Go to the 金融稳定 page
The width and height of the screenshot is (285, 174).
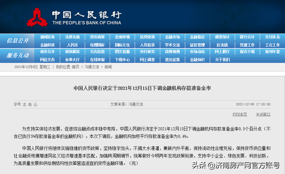(197, 37)
